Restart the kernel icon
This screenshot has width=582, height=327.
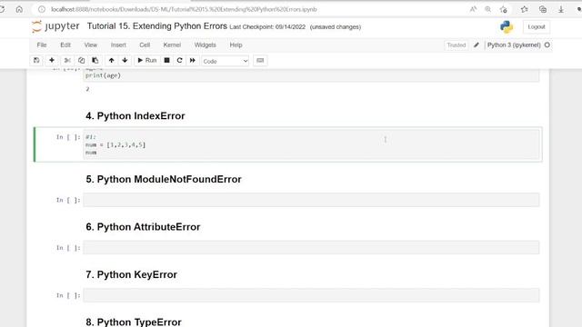[180, 61]
